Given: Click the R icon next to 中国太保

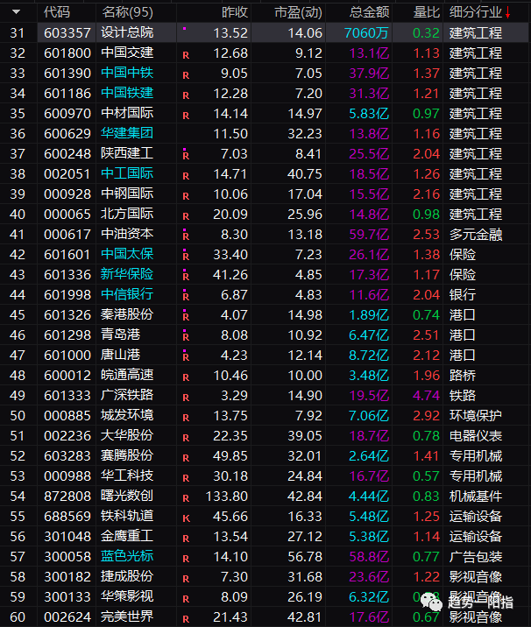Looking at the screenshot, I should (x=186, y=257).
